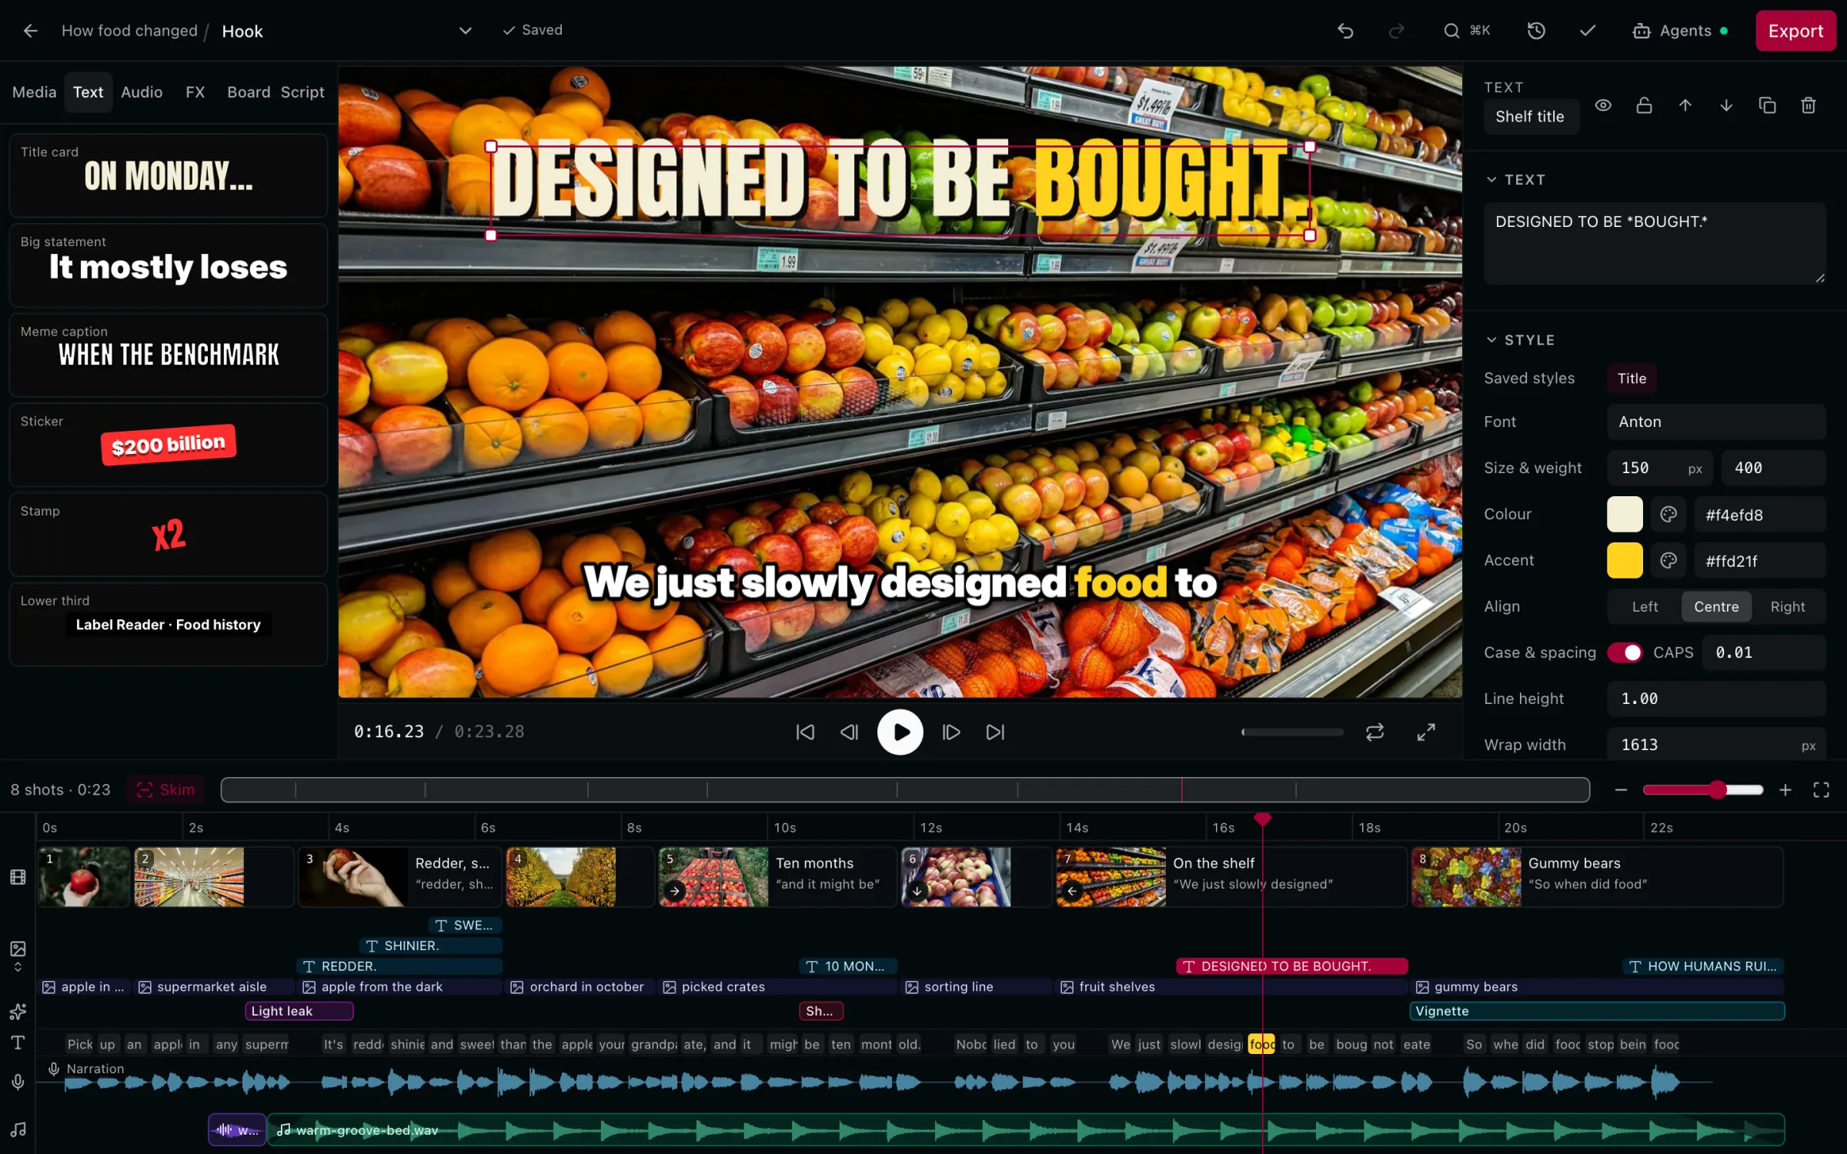Open the scene dropdown next to Hook
Viewport: 1847px width, 1154px height.
tap(465, 31)
